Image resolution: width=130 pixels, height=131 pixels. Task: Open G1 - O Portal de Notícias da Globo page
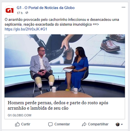[45, 8]
